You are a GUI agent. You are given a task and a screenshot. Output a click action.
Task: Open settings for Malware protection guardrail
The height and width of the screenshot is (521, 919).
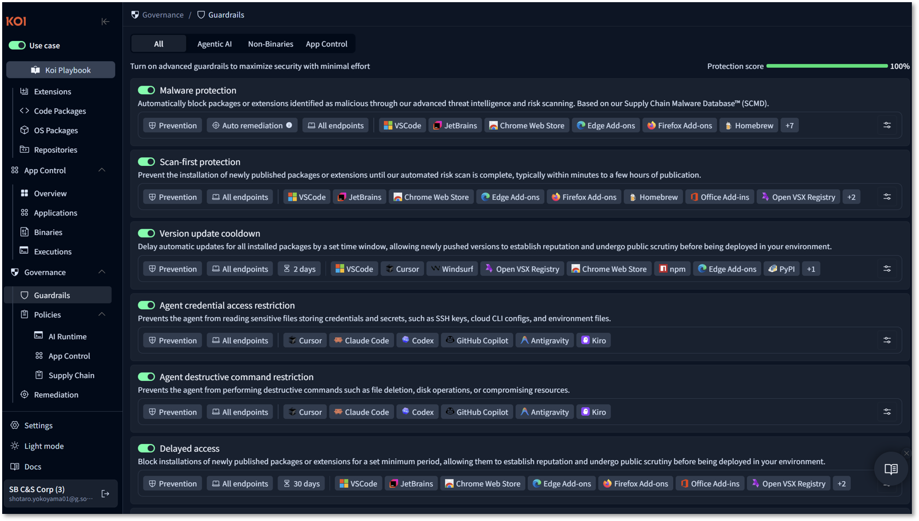(x=887, y=125)
